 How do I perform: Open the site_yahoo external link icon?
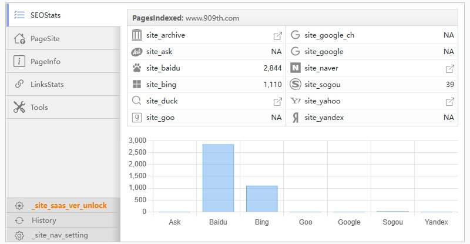click(x=450, y=101)
